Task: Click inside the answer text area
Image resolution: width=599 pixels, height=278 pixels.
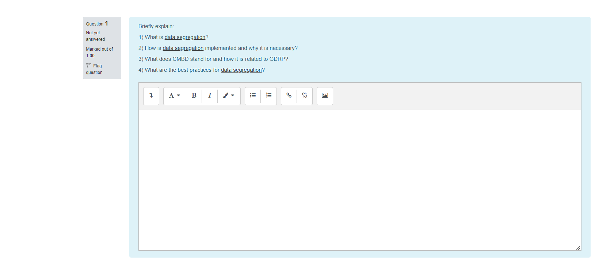Action: tap(360, 180)
